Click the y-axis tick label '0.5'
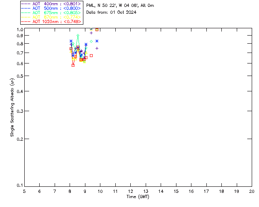 pyautogui.click(x=20, y=76)
